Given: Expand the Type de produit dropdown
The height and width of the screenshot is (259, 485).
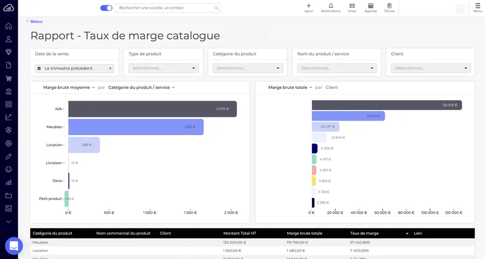Looking at the screenshot, I should tap(163, 68).
